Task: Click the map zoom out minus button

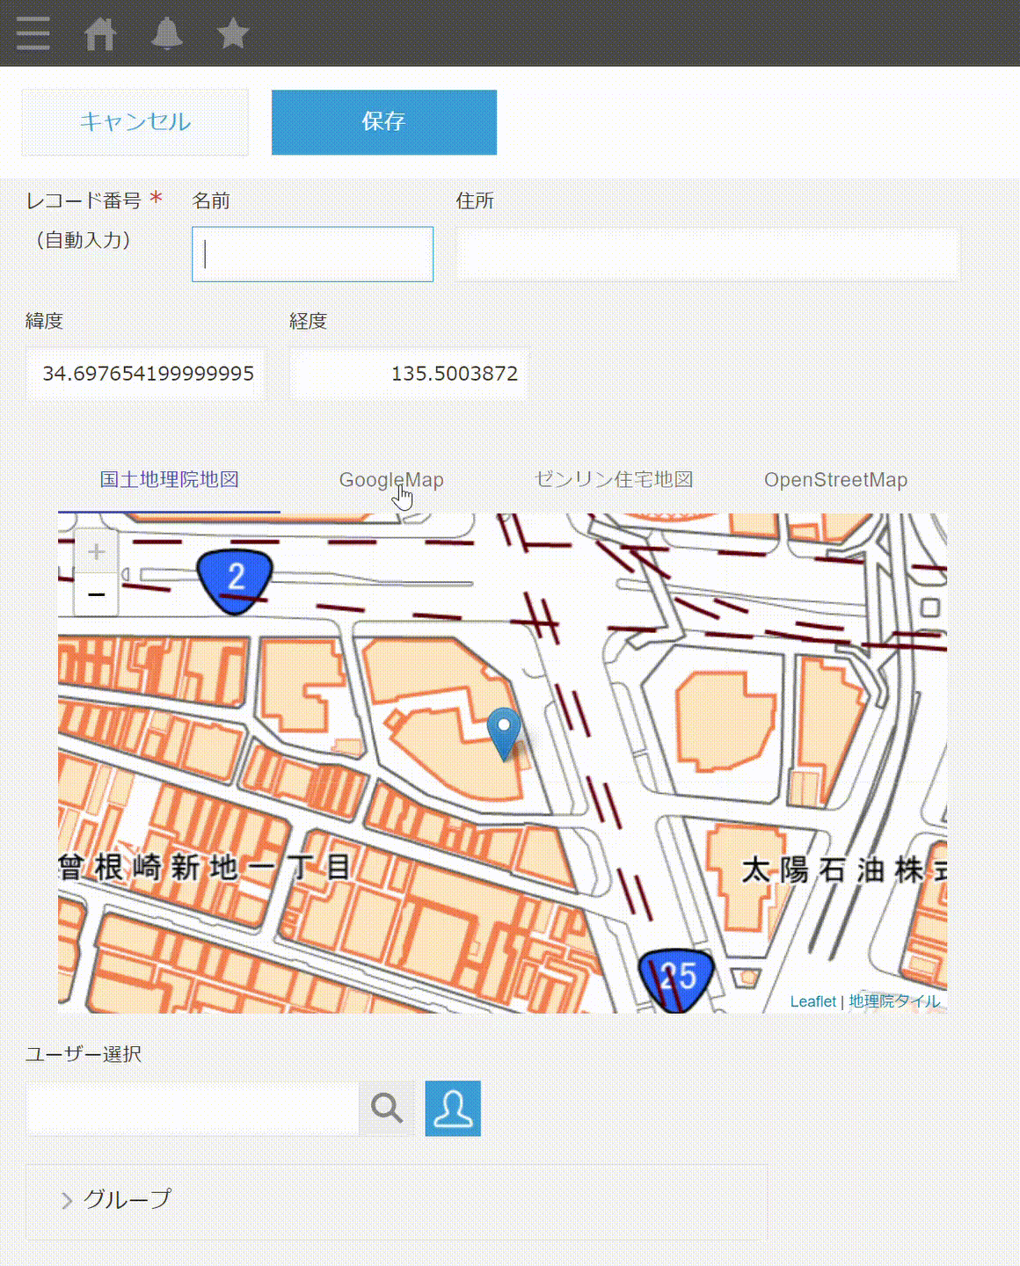Action: click(97, 594)
